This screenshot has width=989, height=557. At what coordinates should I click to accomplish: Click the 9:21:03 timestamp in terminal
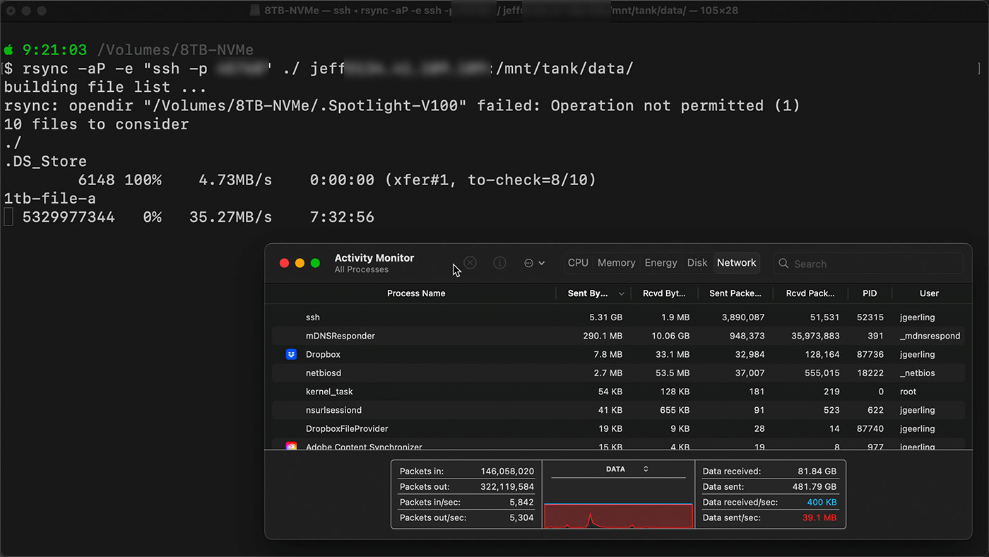[55, 50]
